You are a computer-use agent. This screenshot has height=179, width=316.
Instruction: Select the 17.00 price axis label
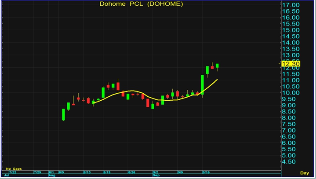tap(291, 5)
